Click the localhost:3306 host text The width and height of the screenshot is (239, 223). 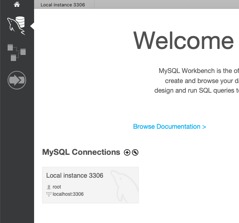68,194
